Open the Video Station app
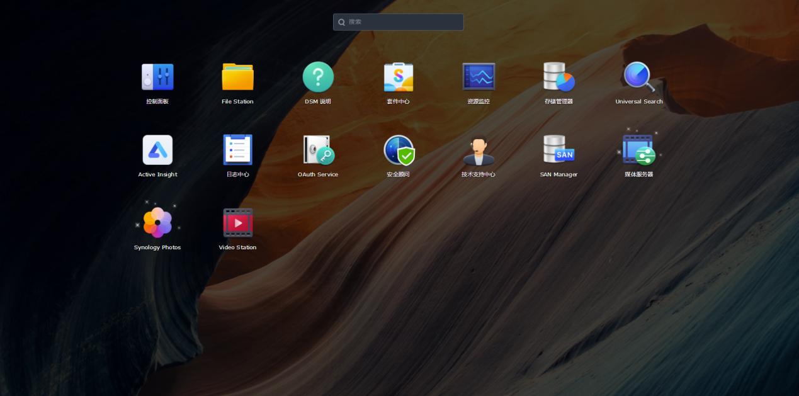 pos(237,223)
